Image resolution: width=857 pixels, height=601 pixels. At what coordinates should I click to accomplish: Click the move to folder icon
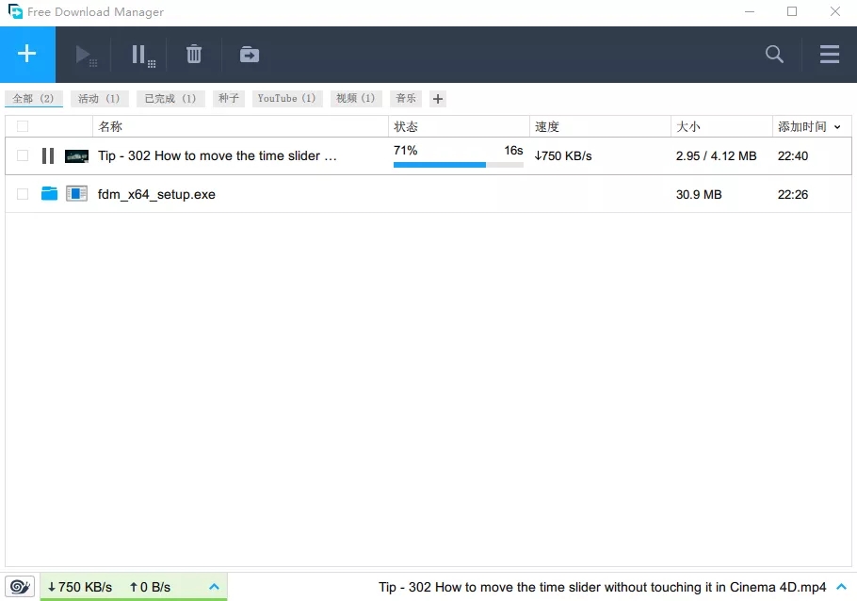pyautogui.click(x=250, y=54)
